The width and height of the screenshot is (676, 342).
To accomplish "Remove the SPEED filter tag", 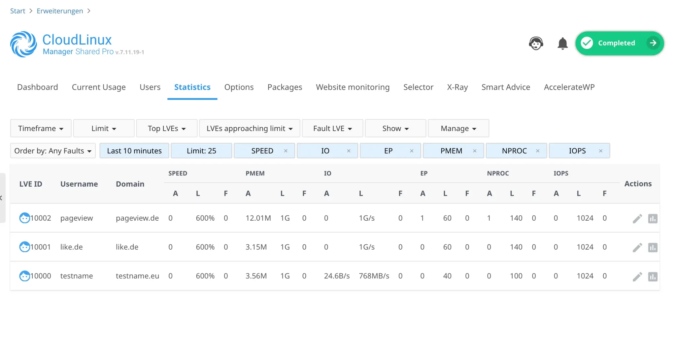I will pos(286,151).
